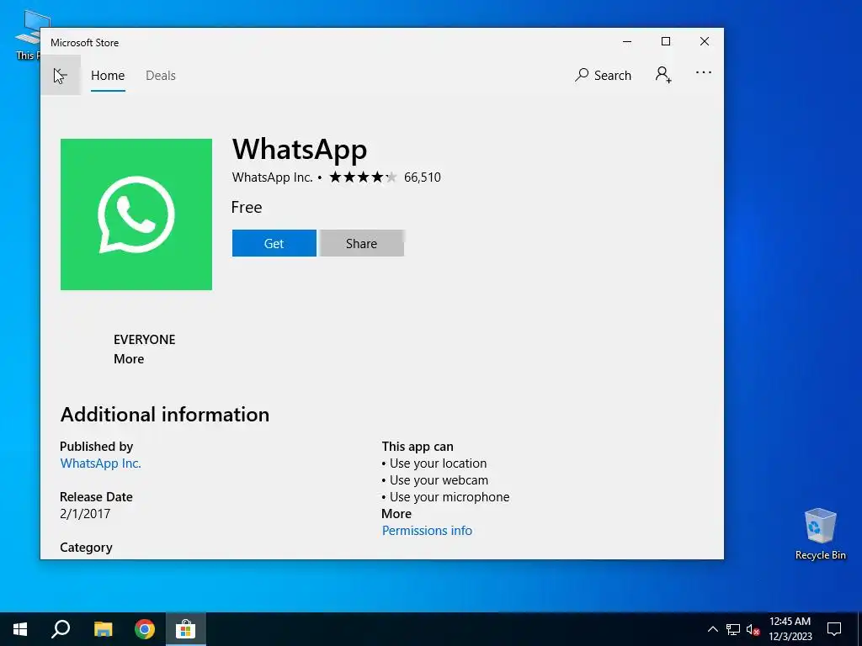Image resolution: width=862 pixels, height=646 pixels.
Task: Open the three-dots See more menu
Action: point(704,72)
